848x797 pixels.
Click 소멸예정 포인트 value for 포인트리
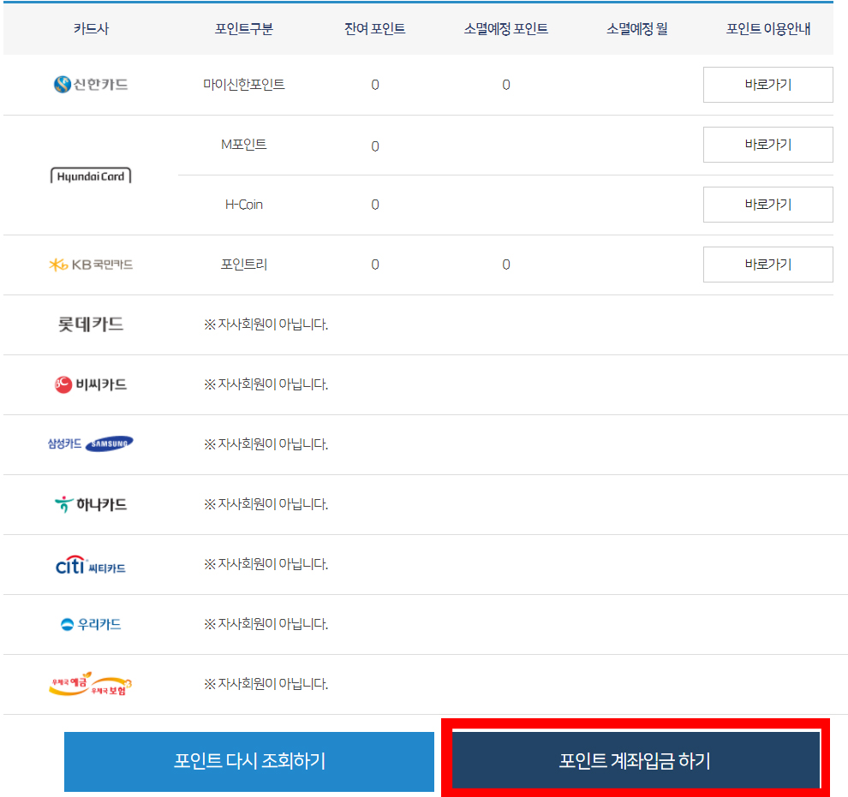[506, 265]
